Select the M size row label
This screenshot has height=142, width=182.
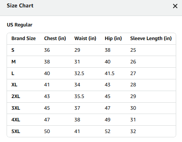pyautogui.click(x=14, y=62)
